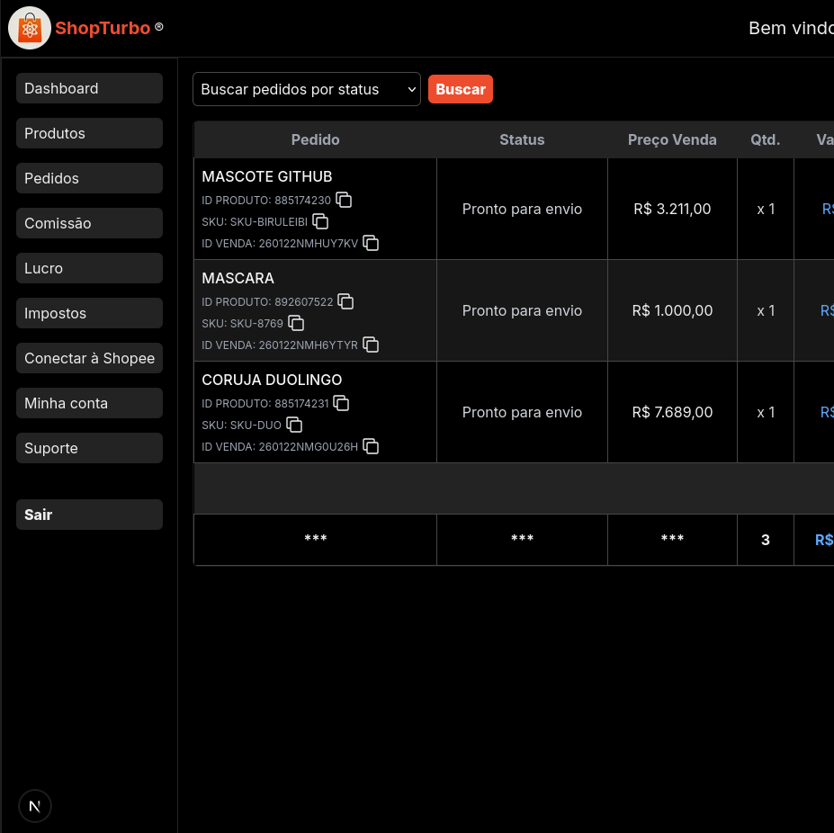Open the Produtos section
Image resolution: width=834 pixels, height=833 pixels.
(x=89, y=133)
